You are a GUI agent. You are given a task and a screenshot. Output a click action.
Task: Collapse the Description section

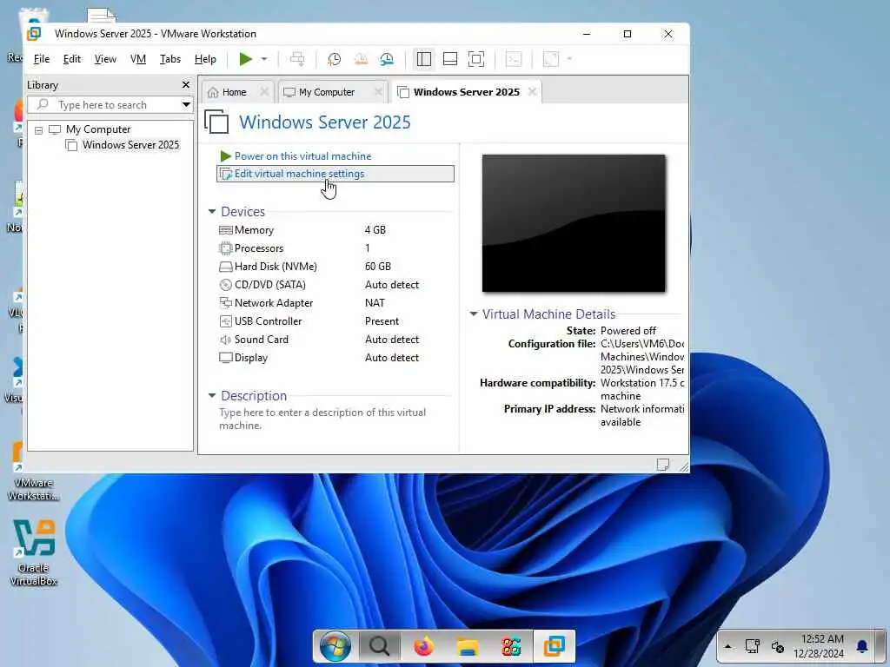click(212, 396)
